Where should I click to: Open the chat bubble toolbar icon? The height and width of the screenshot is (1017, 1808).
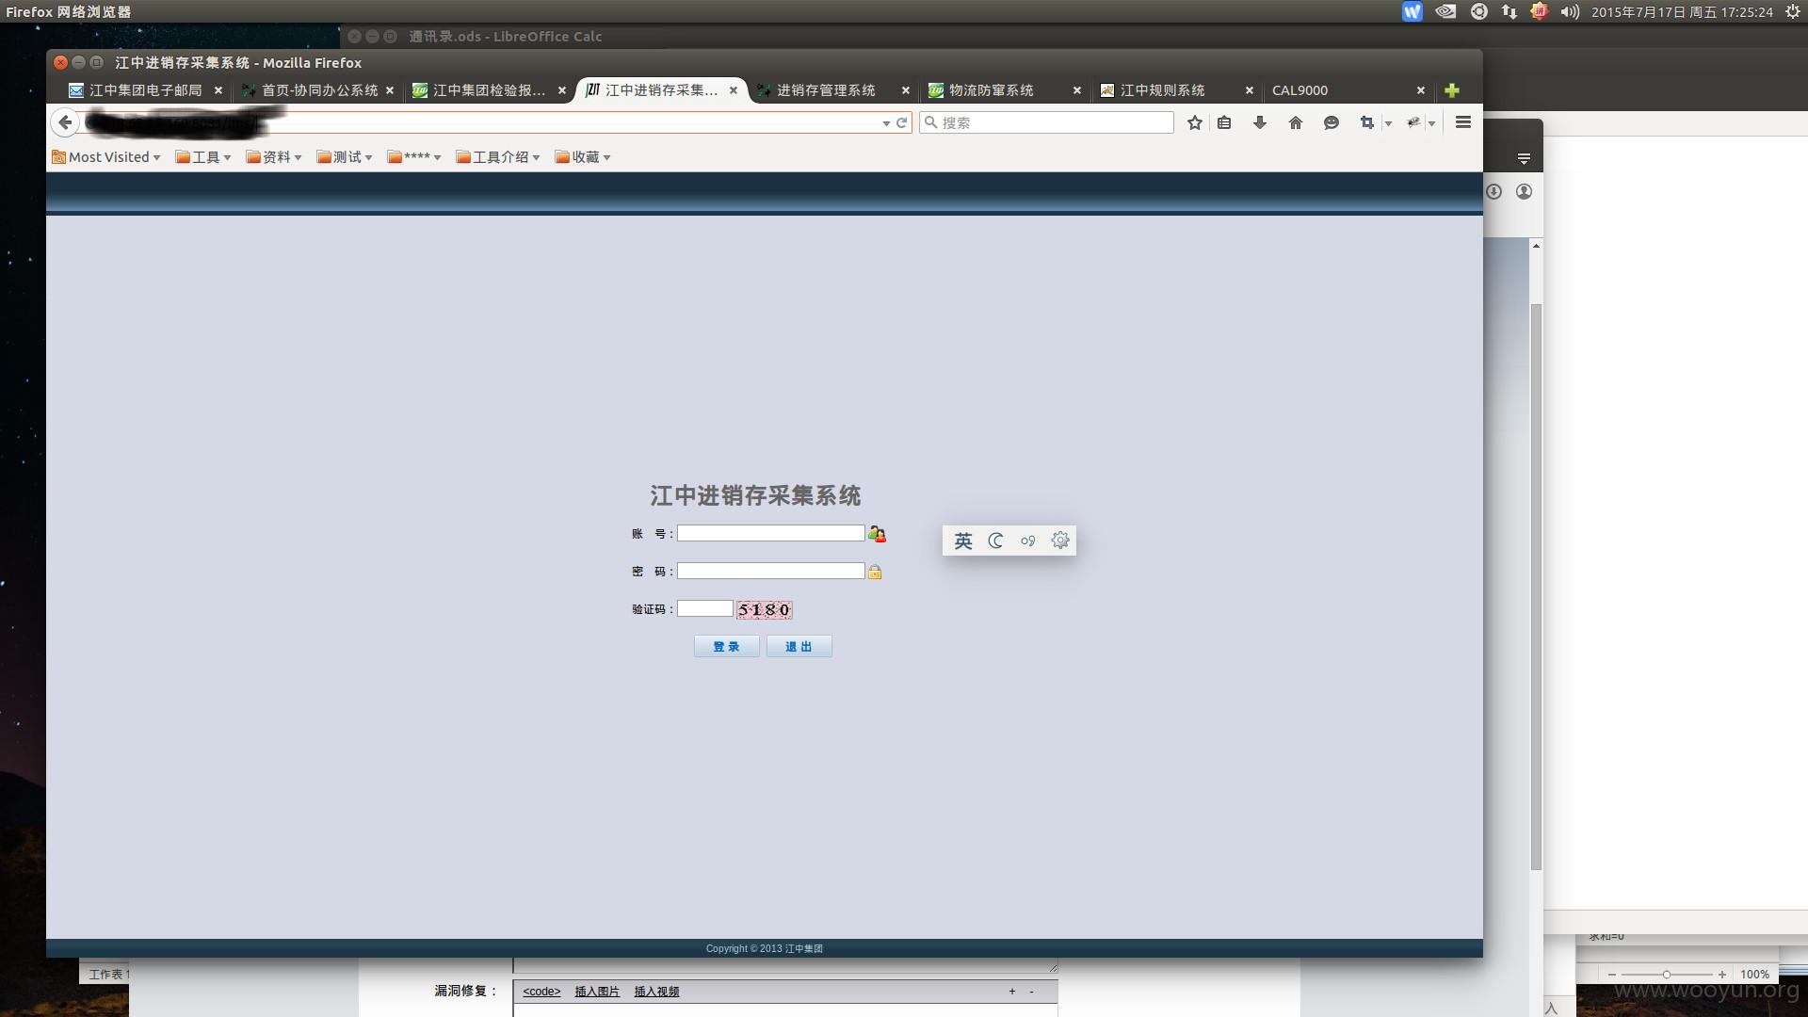pos(1331,122)
